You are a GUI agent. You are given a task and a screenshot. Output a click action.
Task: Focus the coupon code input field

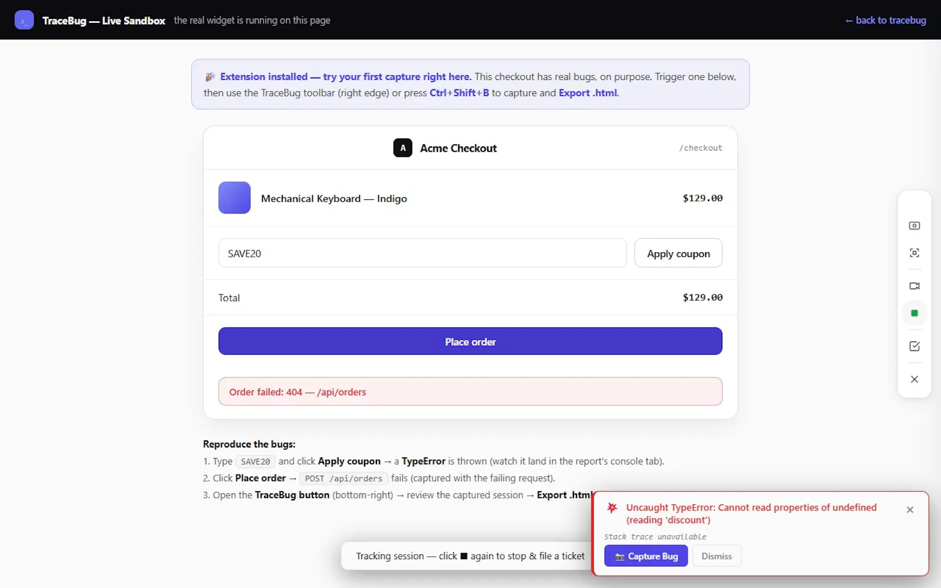pos(422,253)
